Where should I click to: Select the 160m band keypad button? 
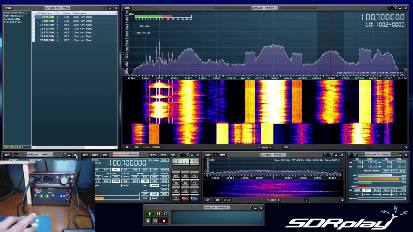pos(176,175)
